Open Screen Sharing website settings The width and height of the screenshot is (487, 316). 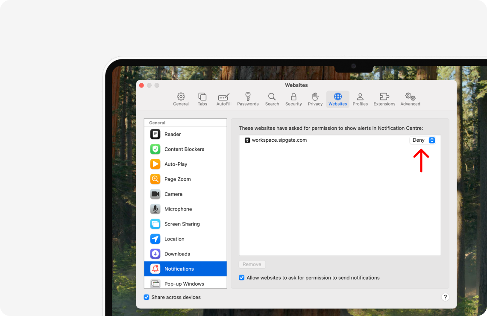(x=185, y=224)
